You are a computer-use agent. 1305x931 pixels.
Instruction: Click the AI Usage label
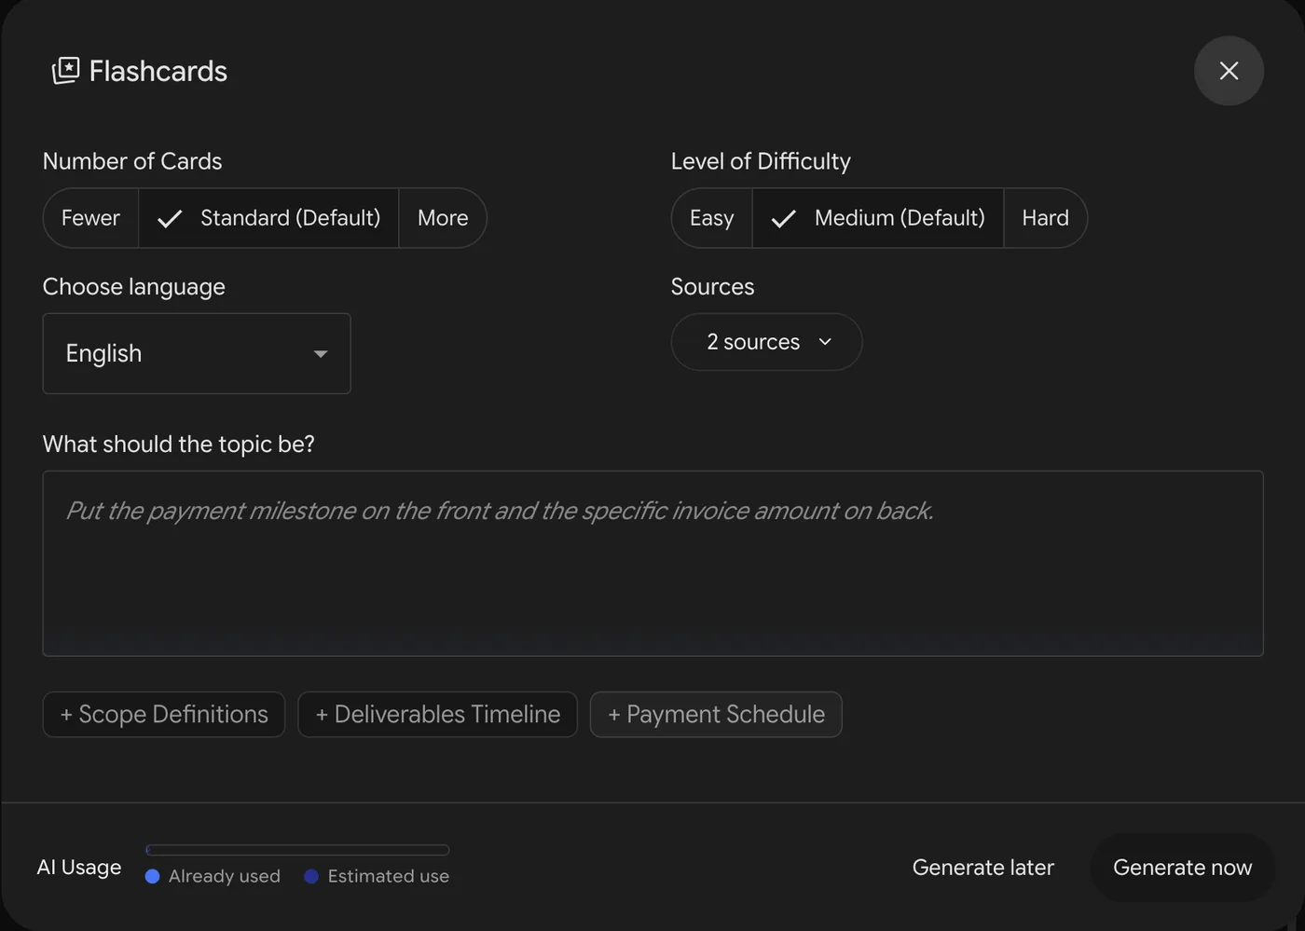pos(79,868)
